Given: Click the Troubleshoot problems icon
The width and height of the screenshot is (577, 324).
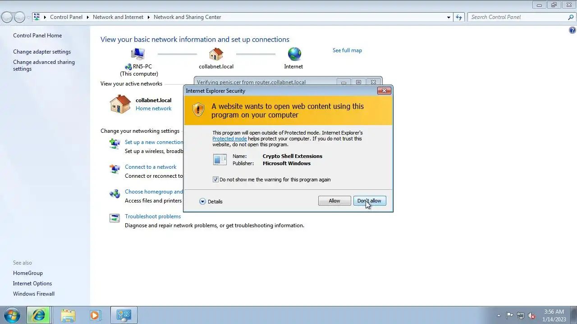Looking at the screenshot, I should (x=114, y=218).
